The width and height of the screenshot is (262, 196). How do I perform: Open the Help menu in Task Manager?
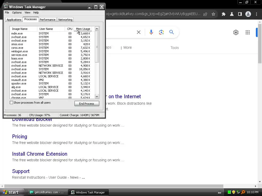36,13
